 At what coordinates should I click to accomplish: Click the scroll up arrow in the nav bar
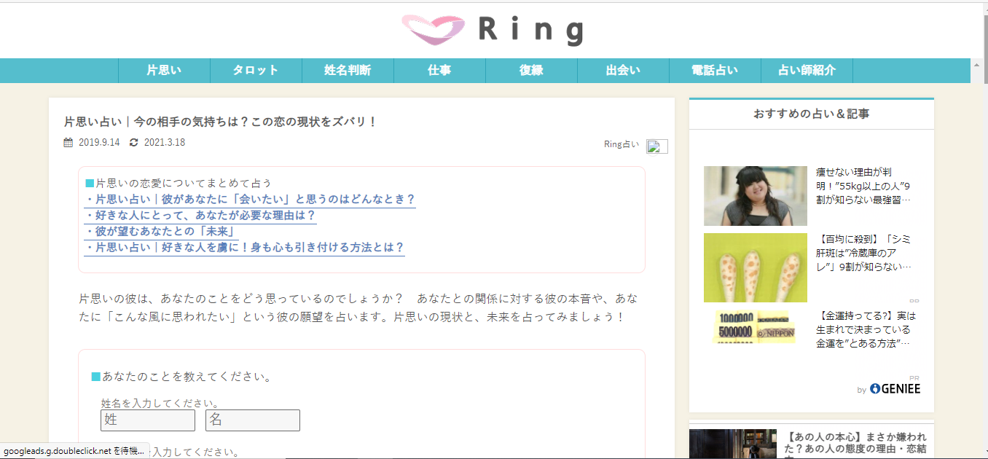[x=976, y=71]
